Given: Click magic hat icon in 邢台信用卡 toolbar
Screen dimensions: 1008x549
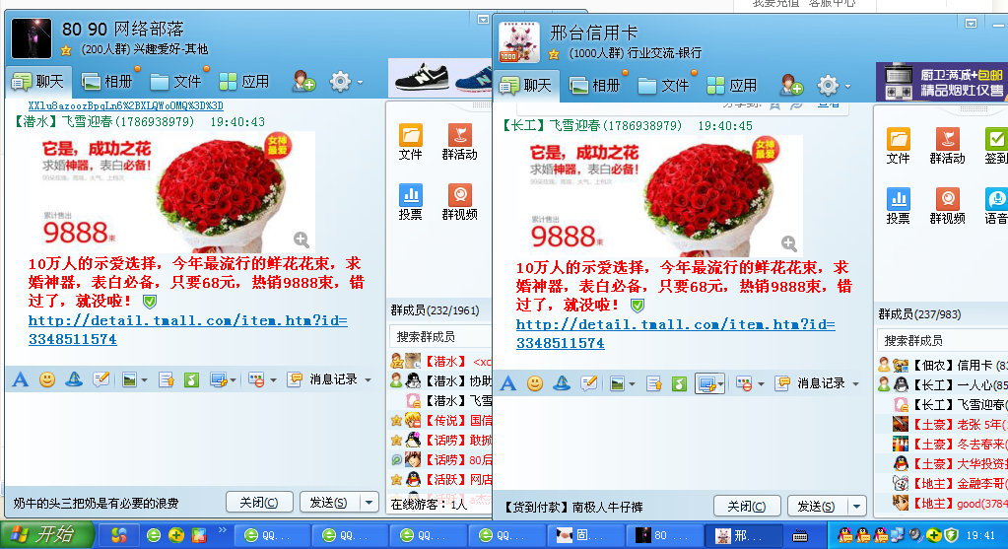Looking at the screenshot, I should [562, 383].
